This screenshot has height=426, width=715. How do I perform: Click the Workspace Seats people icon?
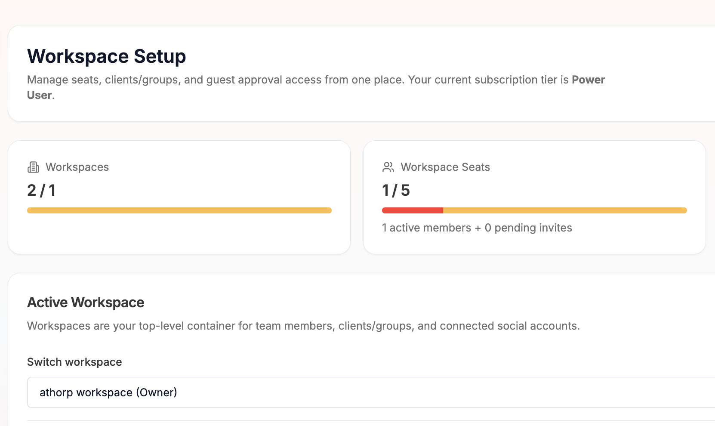pyautogui.click(x=388, y=167)
